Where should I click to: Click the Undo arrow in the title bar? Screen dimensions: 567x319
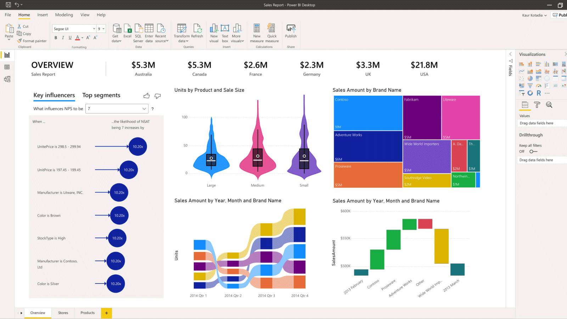coord(17,5)
